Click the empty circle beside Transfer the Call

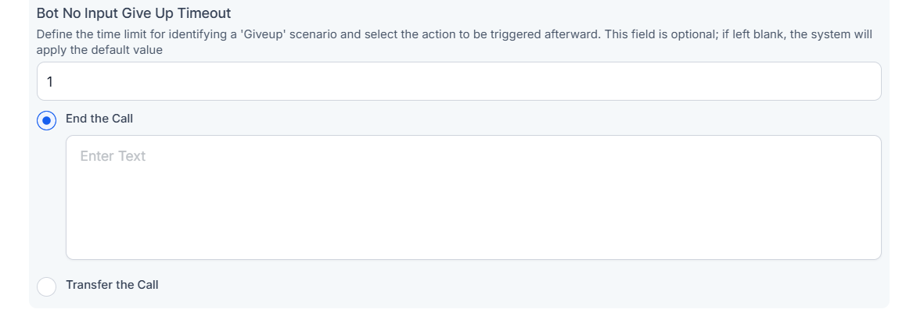47,286
